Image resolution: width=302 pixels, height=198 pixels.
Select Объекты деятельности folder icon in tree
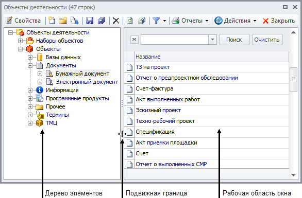click(20, 32)
